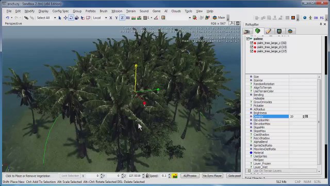Activate the Move tool
The width and height of the screenshot is (330, 186).
[65, 18]
